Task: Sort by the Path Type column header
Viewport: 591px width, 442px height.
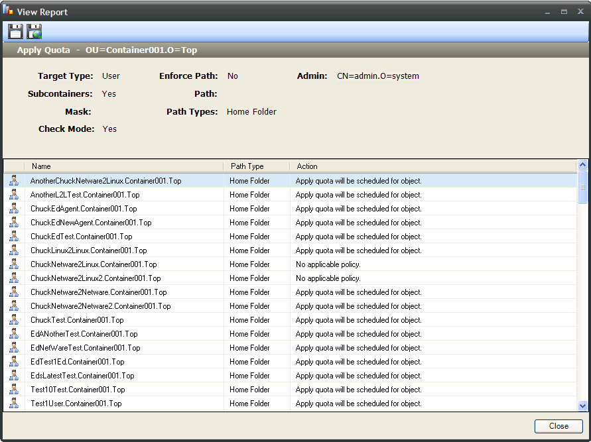Action: [x=257, y=166]
